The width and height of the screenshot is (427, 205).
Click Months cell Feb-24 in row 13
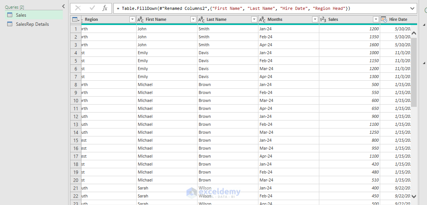tap(288, 124)
